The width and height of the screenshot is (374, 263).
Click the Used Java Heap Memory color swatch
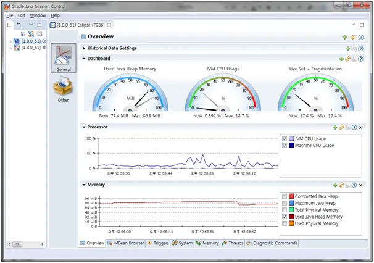point(291,217)
